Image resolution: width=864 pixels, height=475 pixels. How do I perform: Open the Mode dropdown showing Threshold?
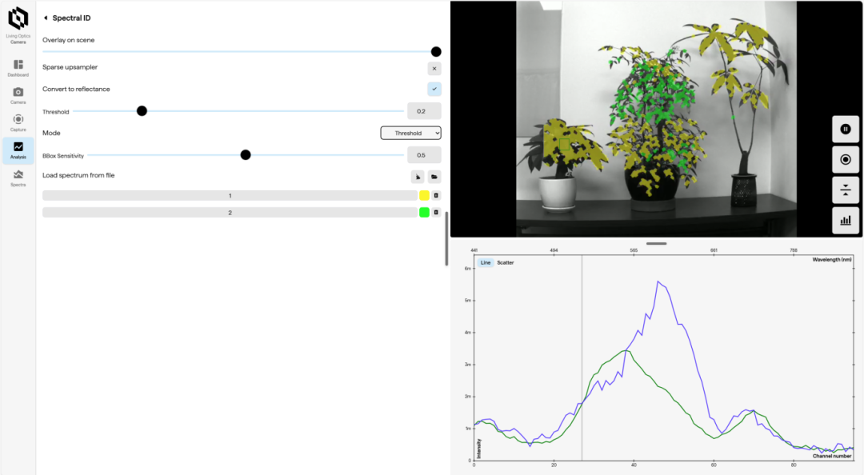tap(410, 133)
